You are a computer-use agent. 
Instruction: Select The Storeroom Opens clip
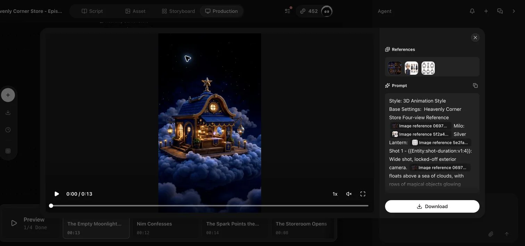[x=303, y=228]
